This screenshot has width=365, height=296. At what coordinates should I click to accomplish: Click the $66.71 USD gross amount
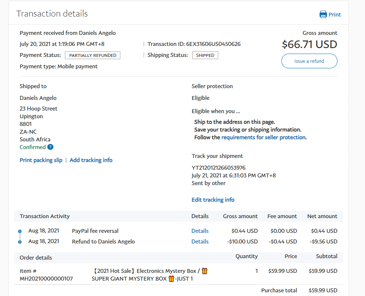[x=309, y=44]
